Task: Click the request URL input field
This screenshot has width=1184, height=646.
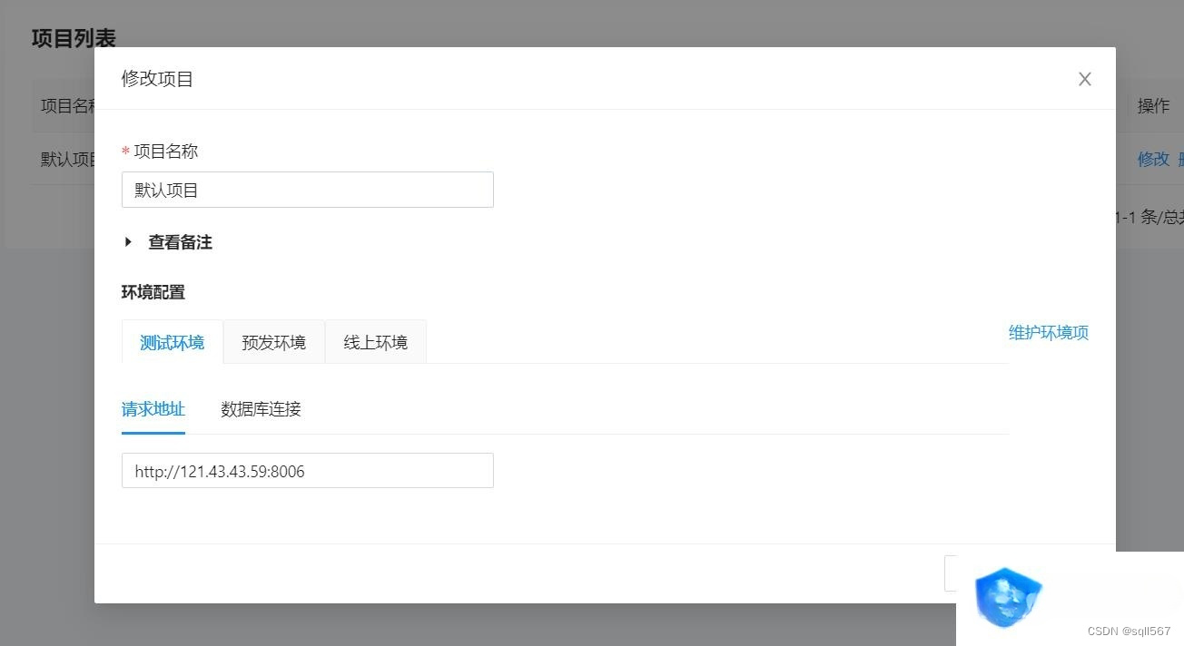Action: pyautogui.click(x=308, y=471)
